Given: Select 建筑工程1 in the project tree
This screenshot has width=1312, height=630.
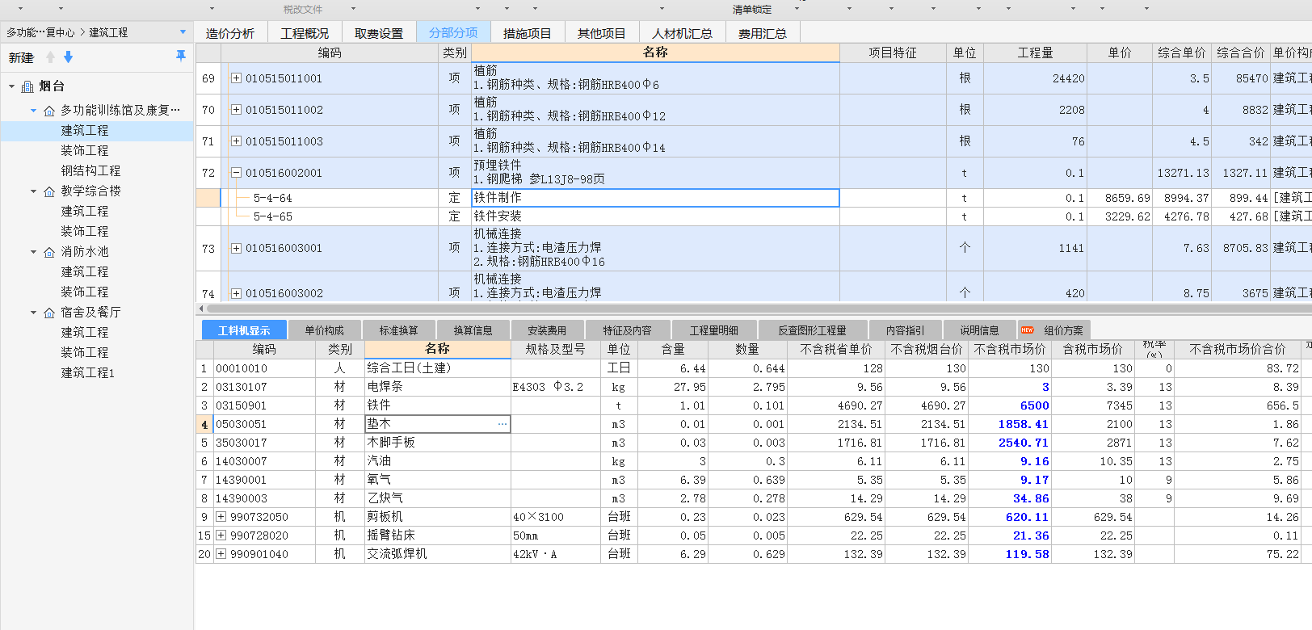Looking at the screenshot, I should coord(88,373).
